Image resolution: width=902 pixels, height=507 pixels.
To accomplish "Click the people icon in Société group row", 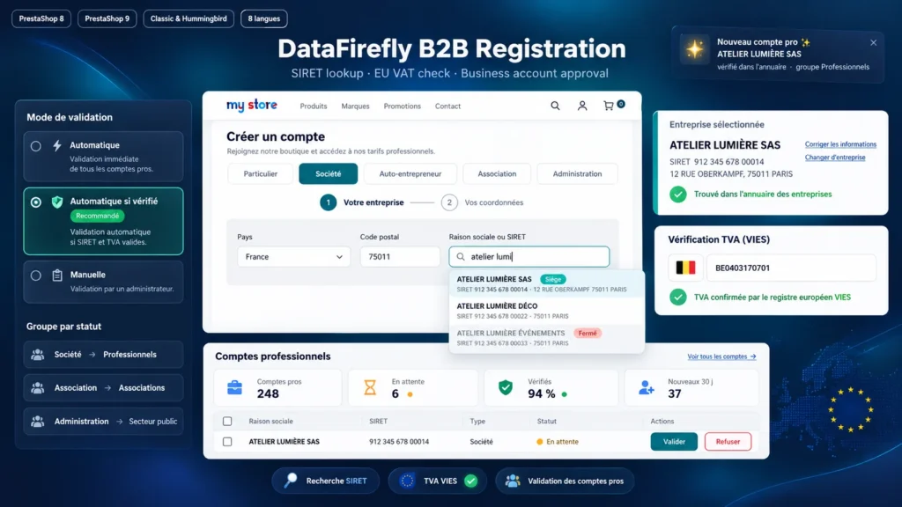I will [37, 355].
